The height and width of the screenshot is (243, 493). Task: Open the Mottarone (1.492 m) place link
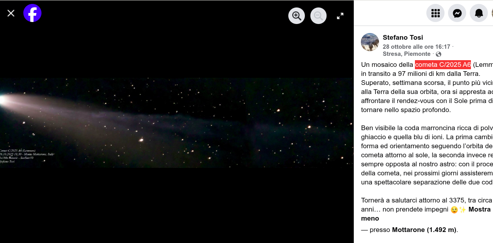pos(424,230)
